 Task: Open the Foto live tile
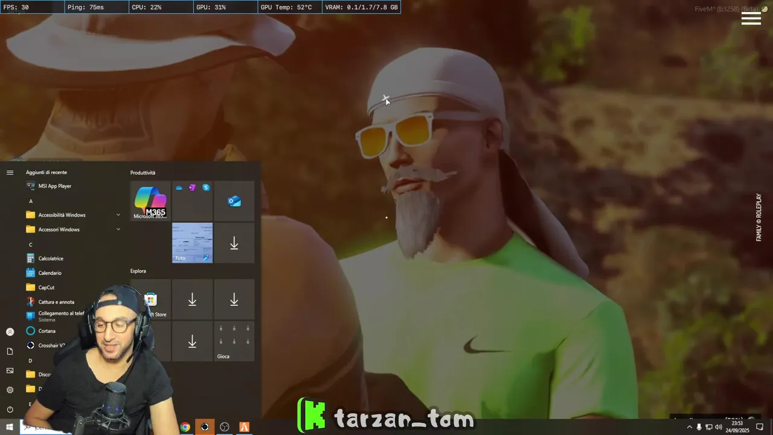click(x=192, y=243)
